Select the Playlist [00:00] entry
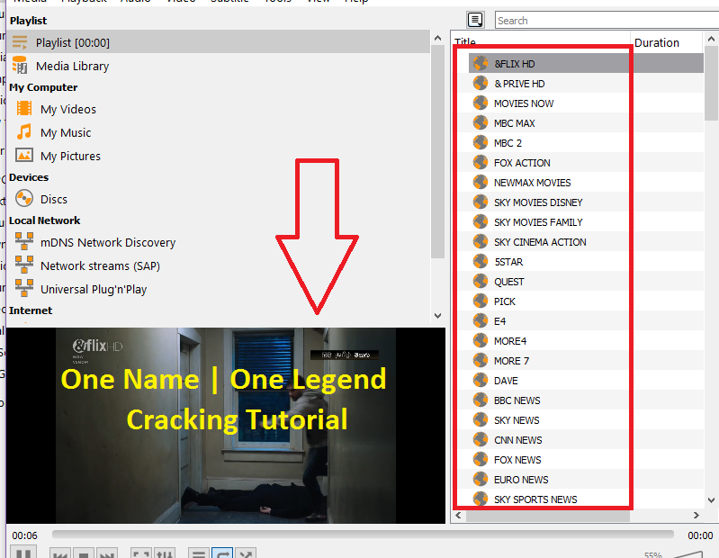The height and width of the screenshot is (558, 719). (x=219, y=42)
